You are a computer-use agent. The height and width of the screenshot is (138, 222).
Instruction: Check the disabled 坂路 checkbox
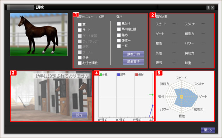[80, 47]
